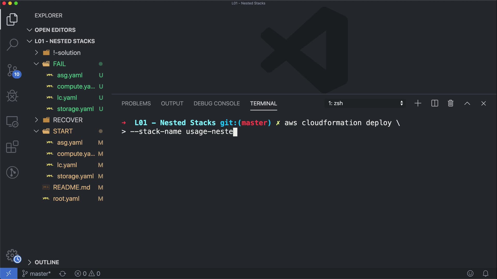The image size is (497, 279).
Task: Split the terminal pane
Action: pos(435,103)
